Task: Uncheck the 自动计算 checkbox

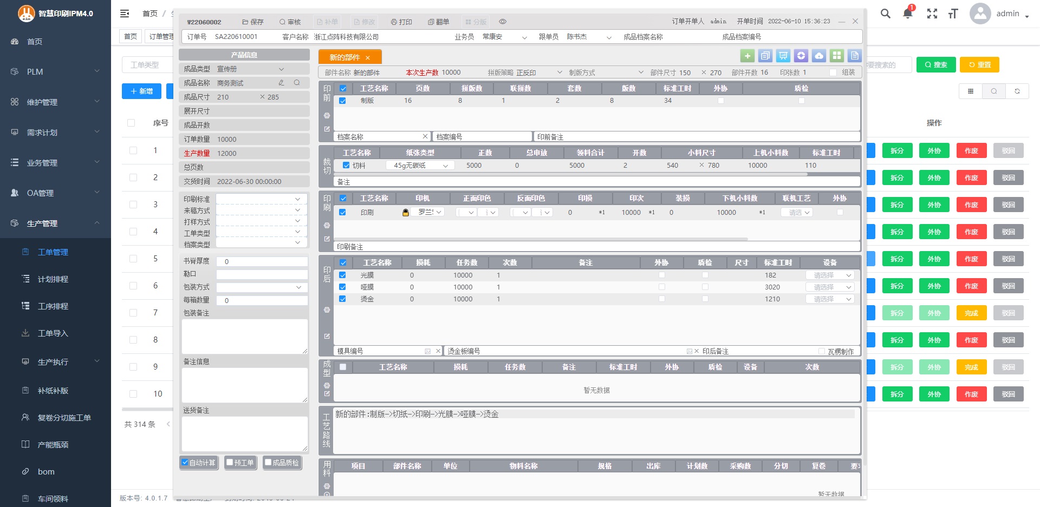Action: [x=185, y=463]
